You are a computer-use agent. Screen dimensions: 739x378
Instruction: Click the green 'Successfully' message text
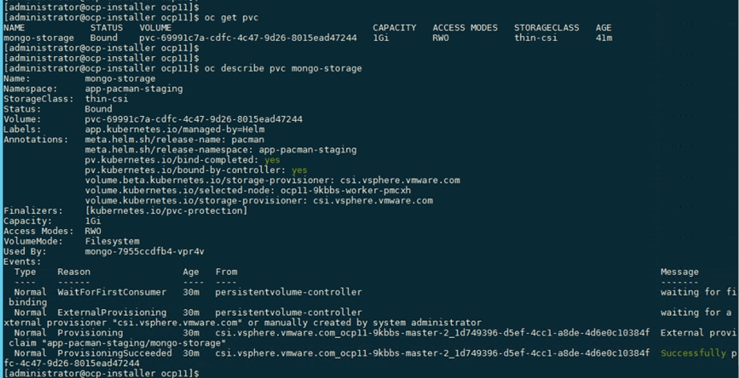[x=693, y=353]
